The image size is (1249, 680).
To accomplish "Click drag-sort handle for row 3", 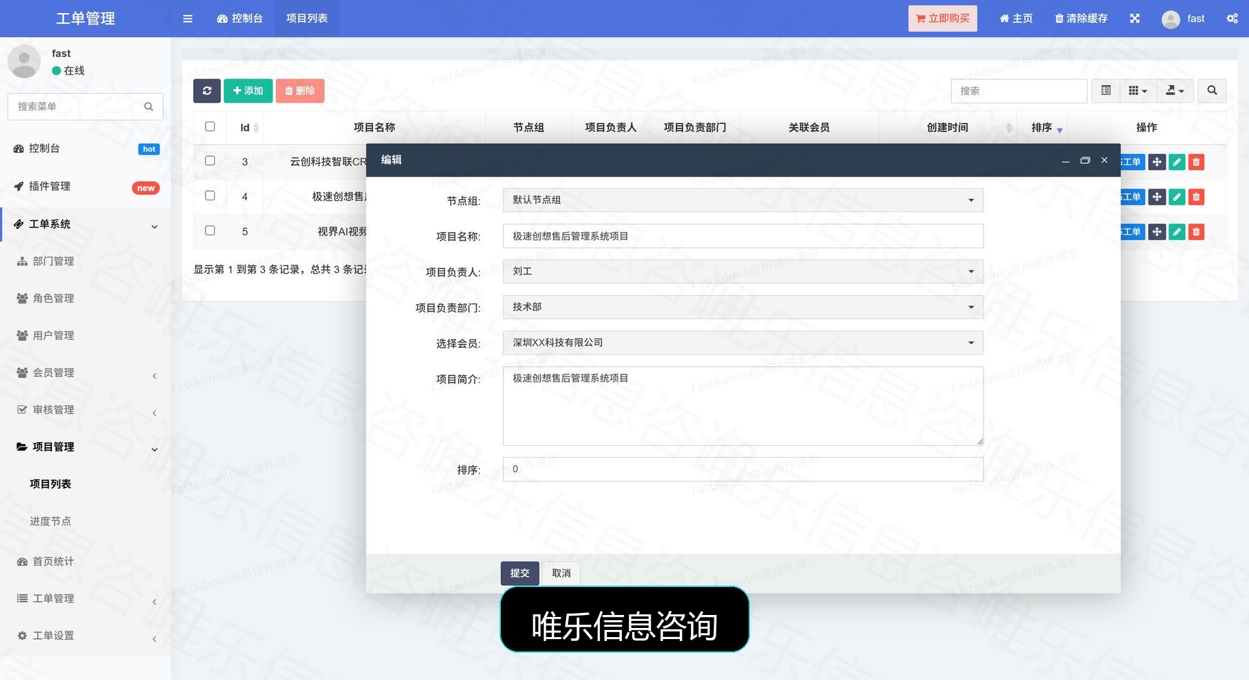I will click(1157, 162).
